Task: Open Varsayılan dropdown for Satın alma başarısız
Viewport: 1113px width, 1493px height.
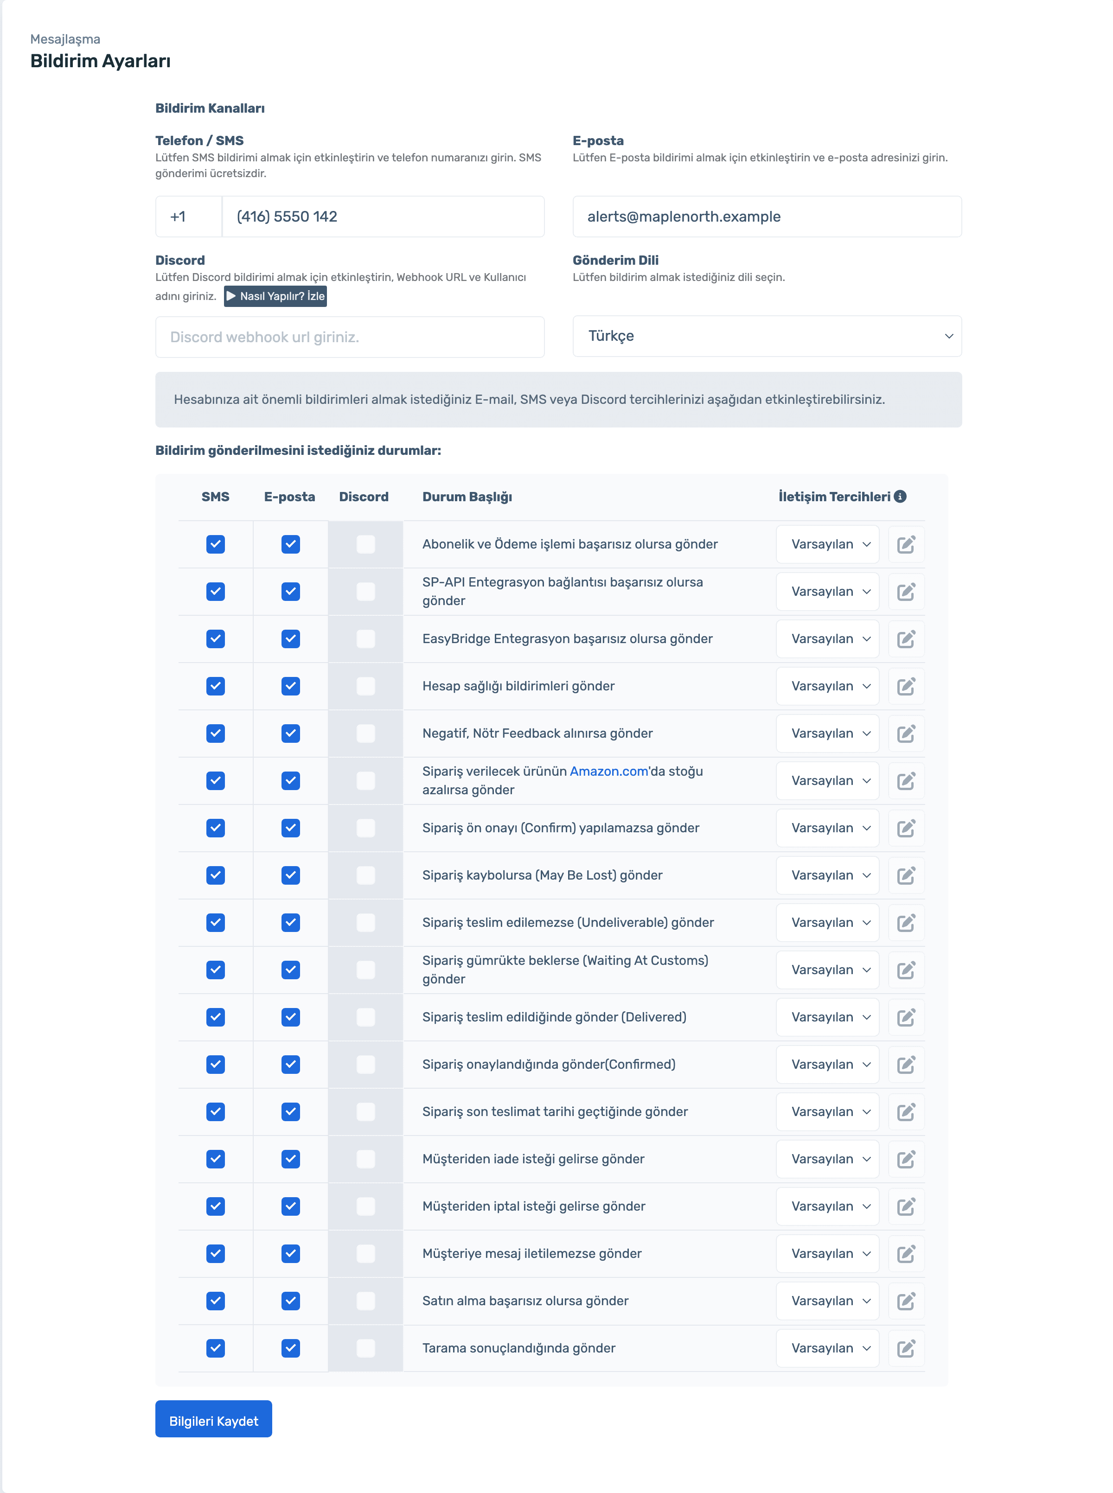Action: coord(827,1301)
